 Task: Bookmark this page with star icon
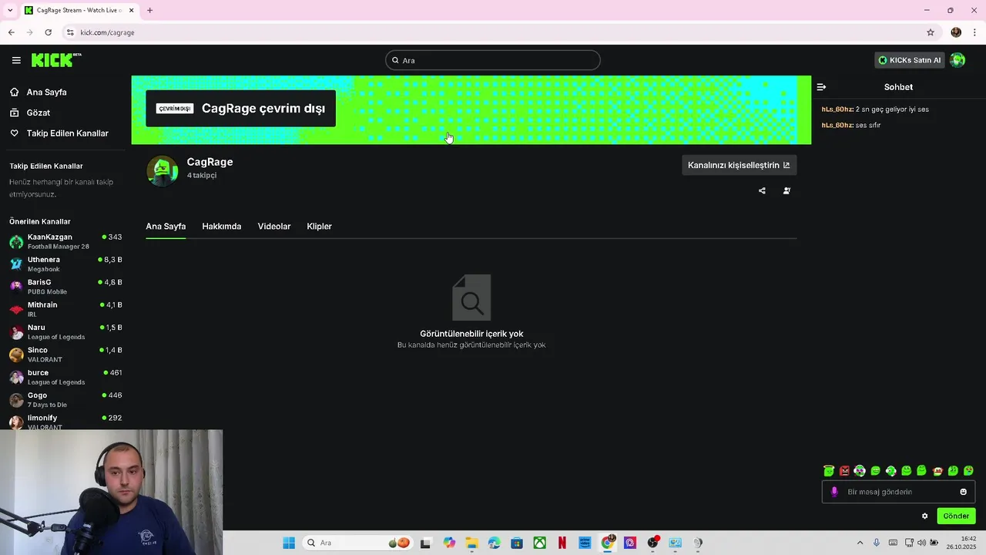[x=931, y=32]
